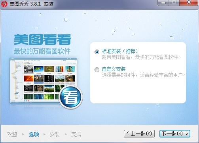The width and height of the screenshot is (199, 143).
Task: Click the 最快的万能看图软件 slogan text
Action: 42,51
